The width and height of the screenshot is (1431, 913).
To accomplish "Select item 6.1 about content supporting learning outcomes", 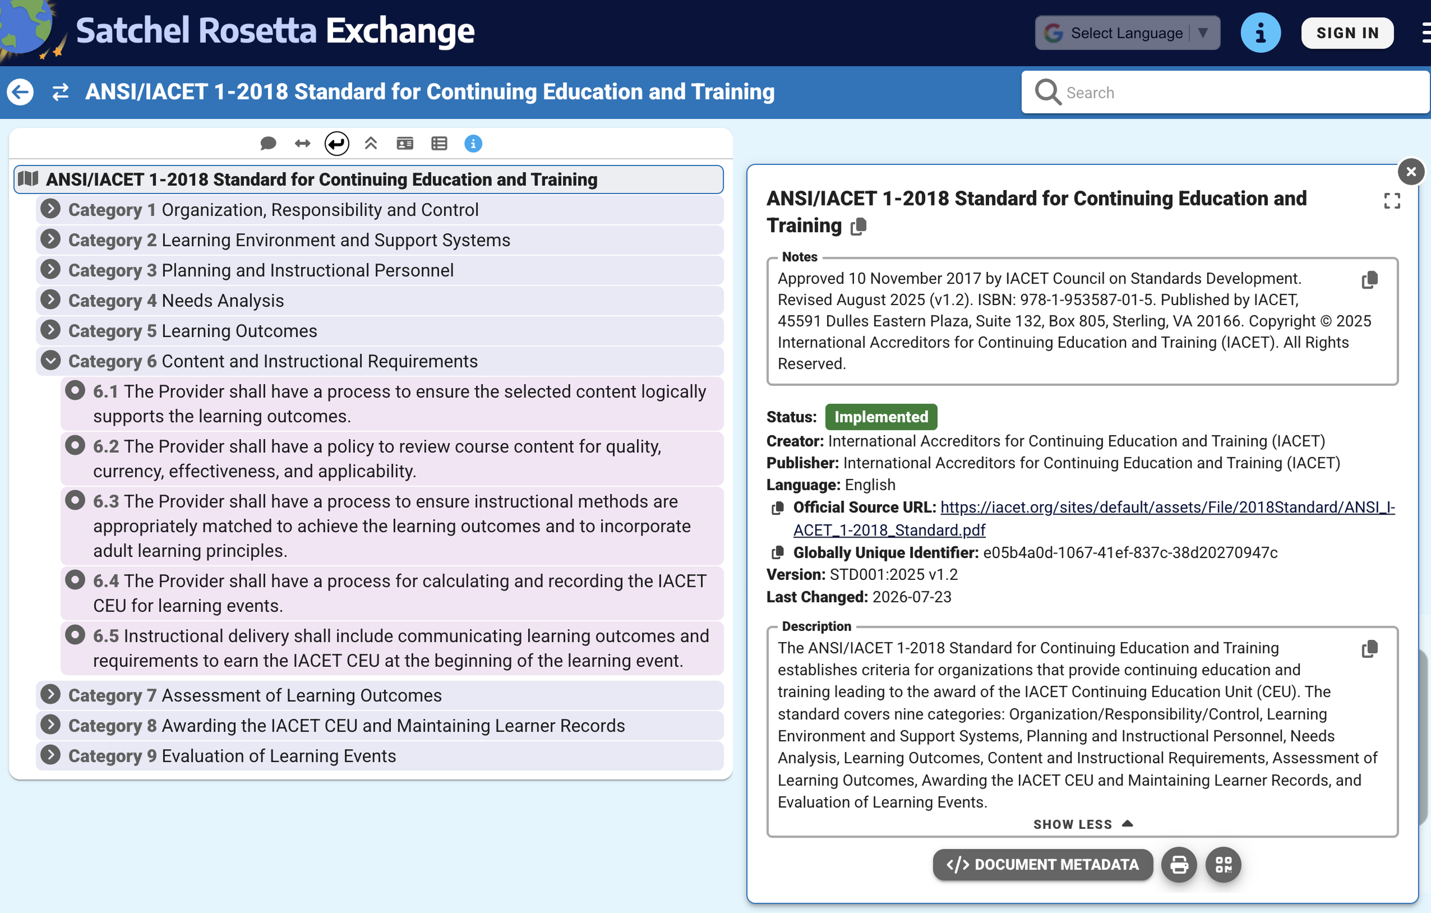I will click(392, 404).
